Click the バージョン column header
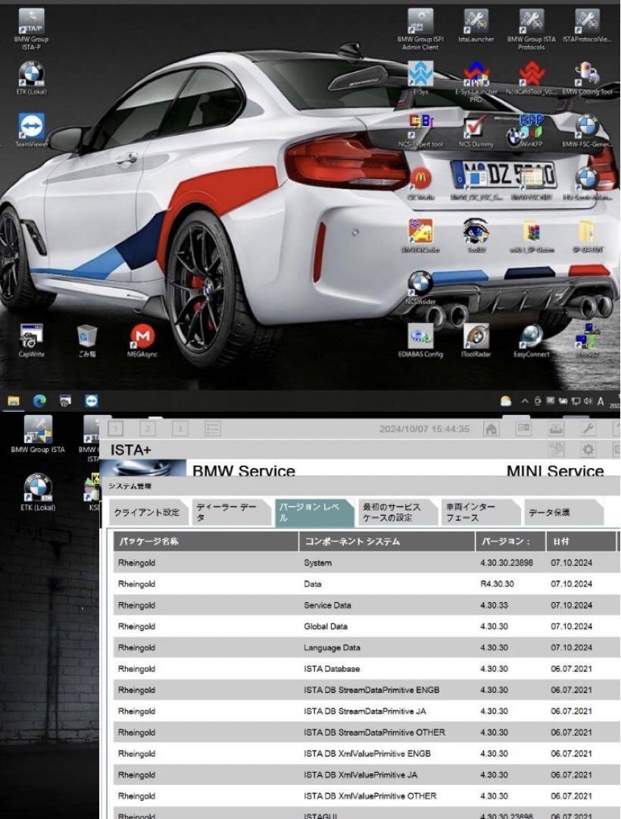The height and width of the screenshot is (819, 621). pyautogui.click(x=510, y=541)
